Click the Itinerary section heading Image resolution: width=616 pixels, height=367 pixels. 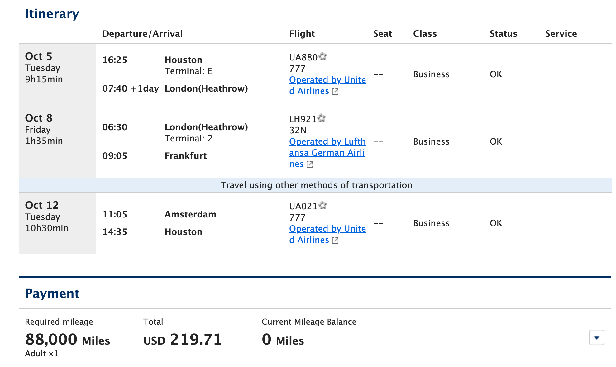tap(52, 14)
